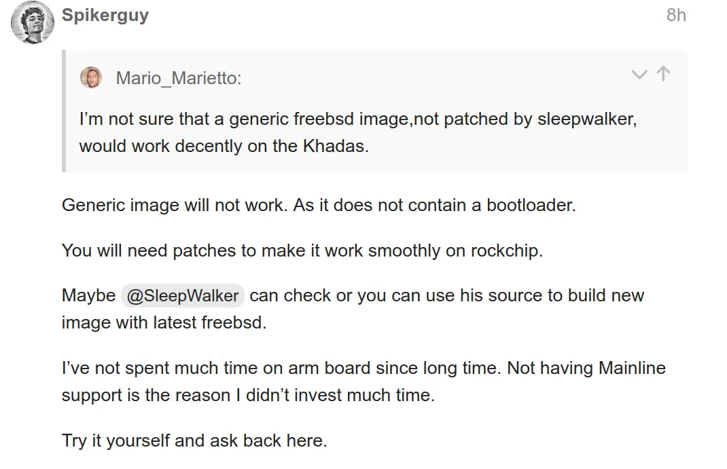Select the Mario_Marietto quote title
The height and width of the screenshot is (469, 727).
tap(178, 78)
